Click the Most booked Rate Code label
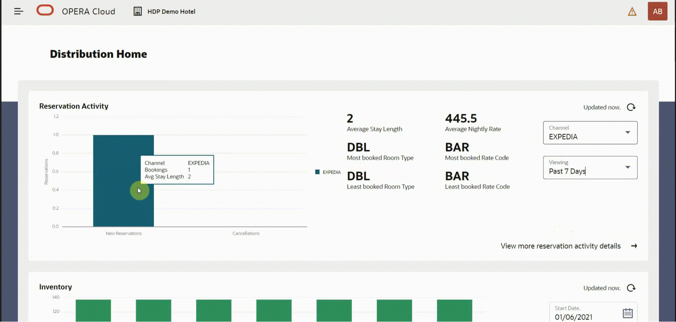This screenshot has width=676, height=322. pos(477,158)
